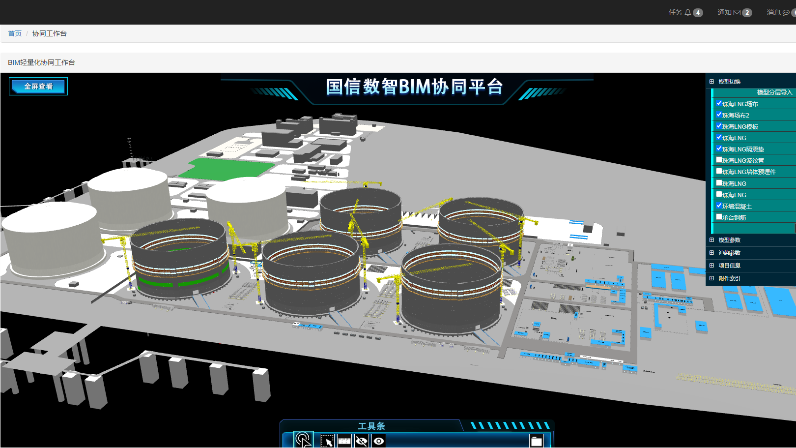Click the 工具条 toolbar title

[371, 426]
